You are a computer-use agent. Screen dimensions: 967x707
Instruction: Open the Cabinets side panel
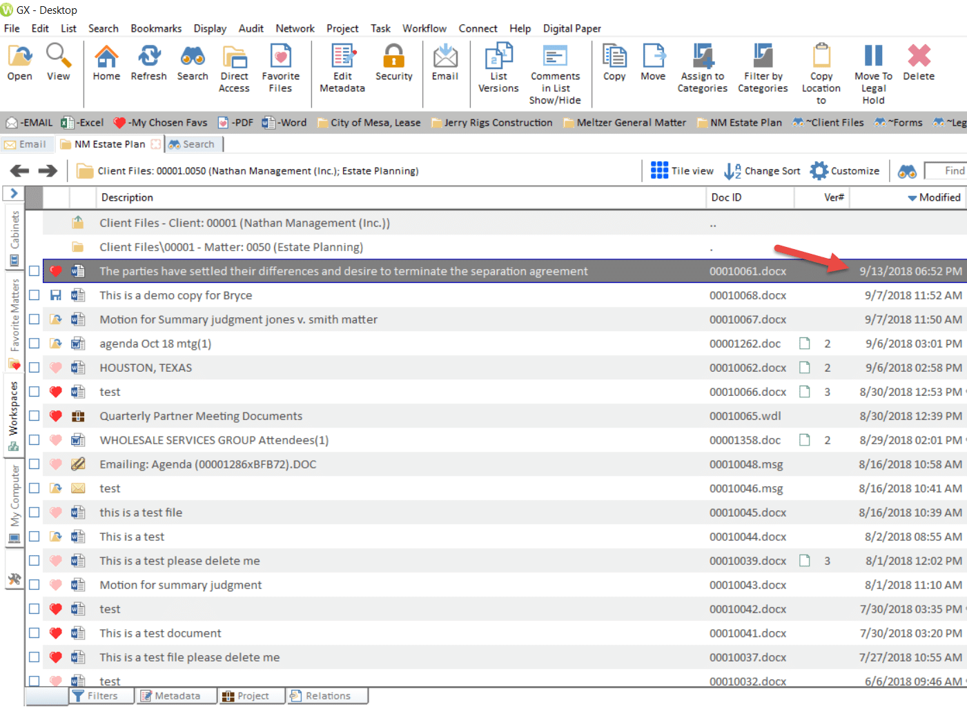point(14,239)
